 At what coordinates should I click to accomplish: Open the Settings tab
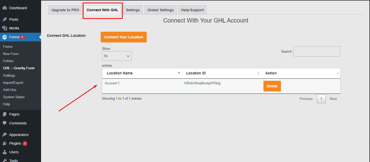[133, 10]
